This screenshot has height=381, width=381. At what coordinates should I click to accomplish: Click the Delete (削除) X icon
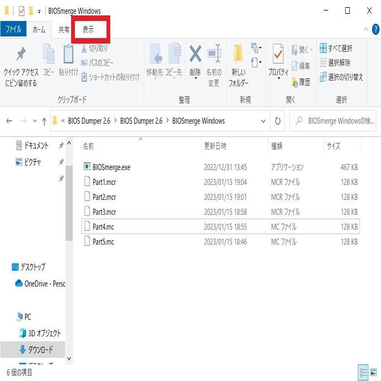point(195,54)
